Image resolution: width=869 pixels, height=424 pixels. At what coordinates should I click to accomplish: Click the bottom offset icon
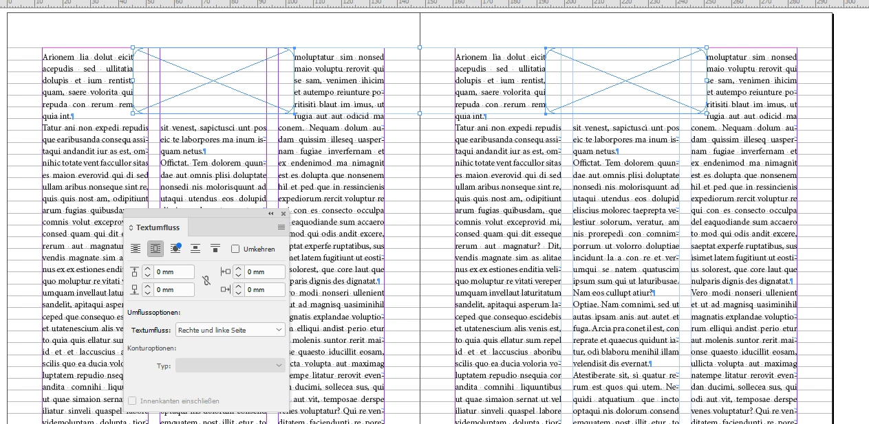pyautogui.click(x=134, y=290)
